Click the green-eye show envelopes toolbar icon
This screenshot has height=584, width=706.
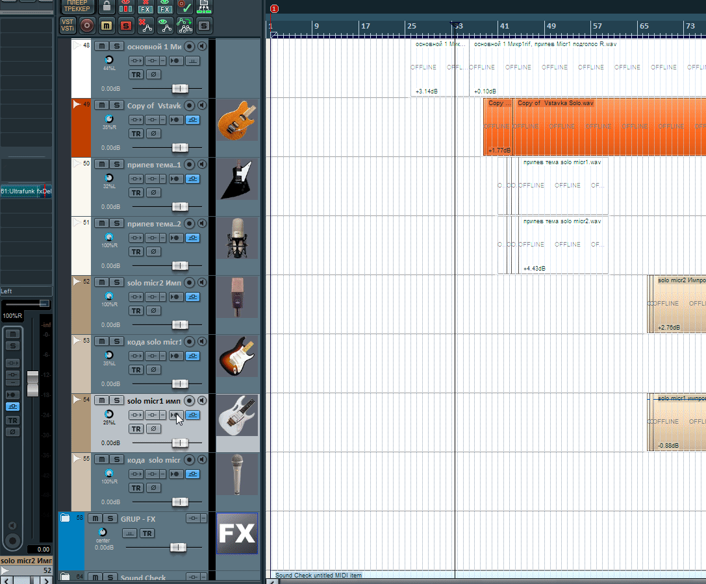(165, 26)
